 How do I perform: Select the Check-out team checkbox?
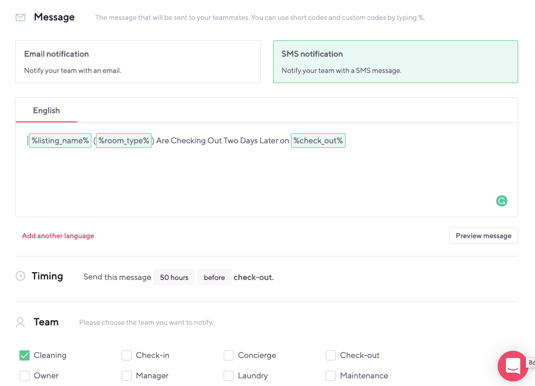tap(331, 355)
